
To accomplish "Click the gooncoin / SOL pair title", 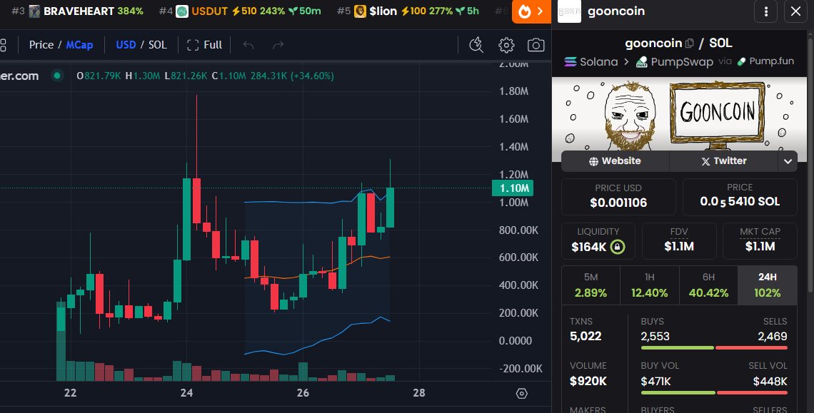I will 678,43.
